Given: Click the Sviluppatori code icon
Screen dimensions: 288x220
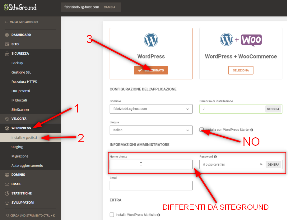Looking at the screenshot, I should (7, 203).
